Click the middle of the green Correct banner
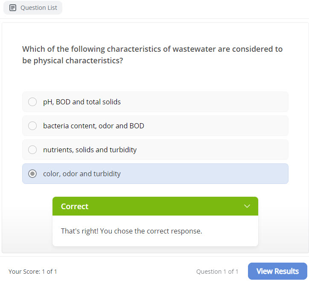 click(155, 206)
